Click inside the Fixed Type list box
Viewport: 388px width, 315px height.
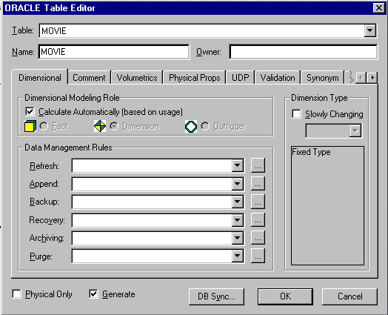[327, 205]
